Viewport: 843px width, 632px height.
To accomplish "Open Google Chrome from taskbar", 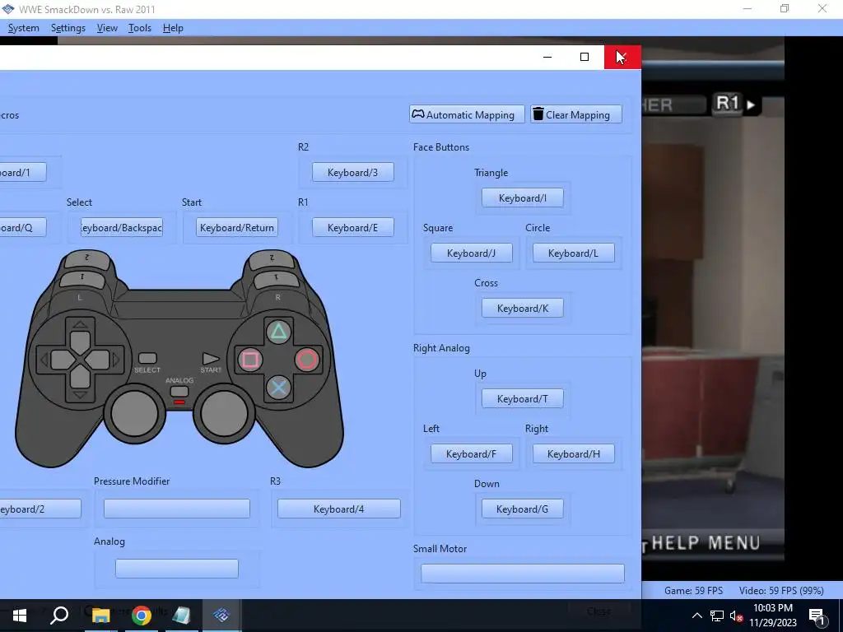I will tap(142, 616).
